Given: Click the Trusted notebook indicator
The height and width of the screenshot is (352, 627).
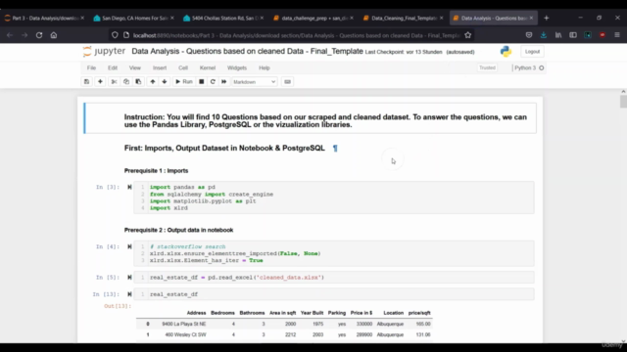Looking at the screenshot, I should (487, 67).
